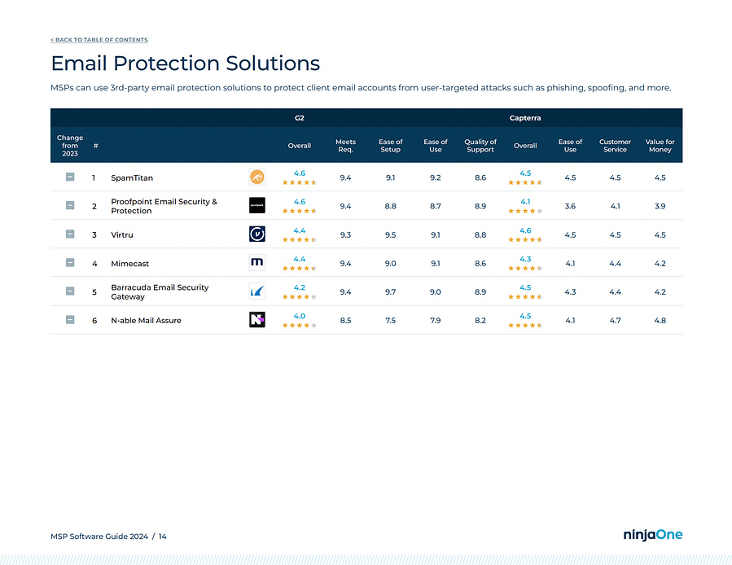Click Barracuda's Ease of Setup value 9.7

390,291
